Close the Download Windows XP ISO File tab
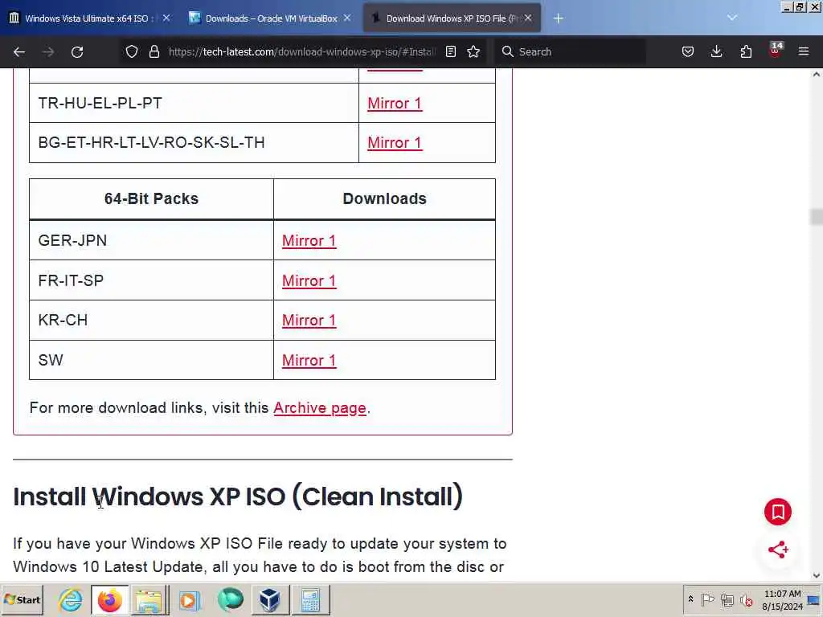Image resolution: width=823 pixels, height=617 pixels. 528,18
